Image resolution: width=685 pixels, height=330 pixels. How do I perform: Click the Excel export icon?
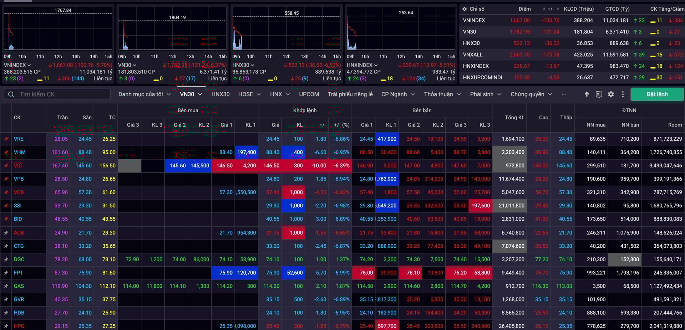pos(599,94)
